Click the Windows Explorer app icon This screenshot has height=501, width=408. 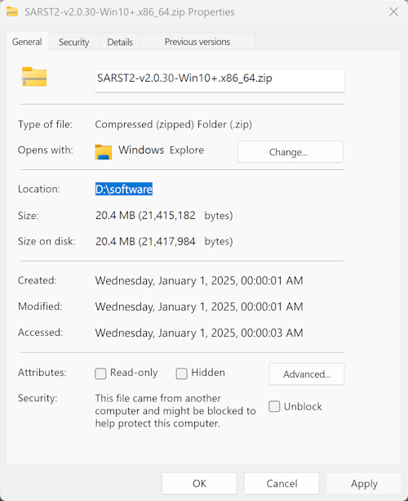tap(104, 152)
